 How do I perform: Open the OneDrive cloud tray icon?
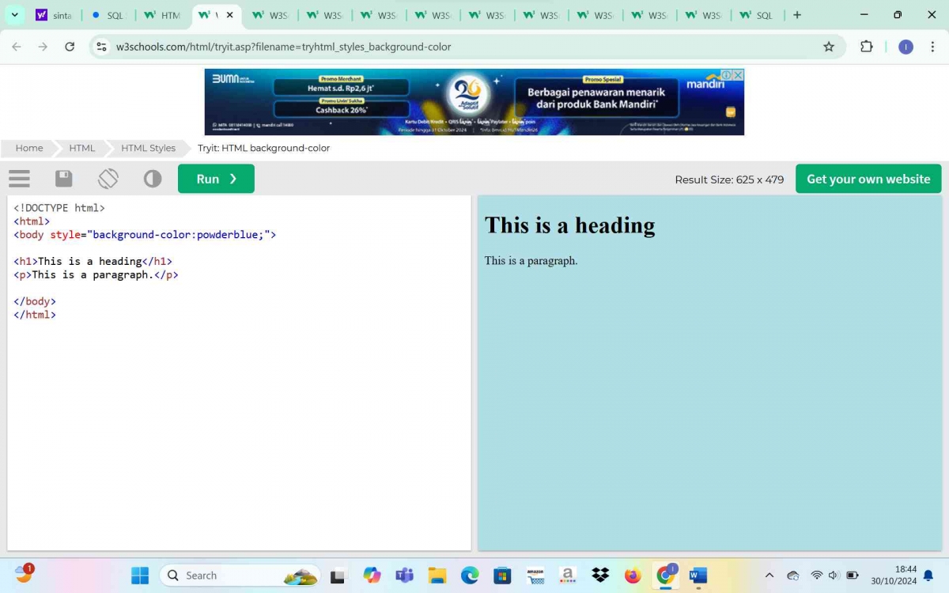(793, 575)
